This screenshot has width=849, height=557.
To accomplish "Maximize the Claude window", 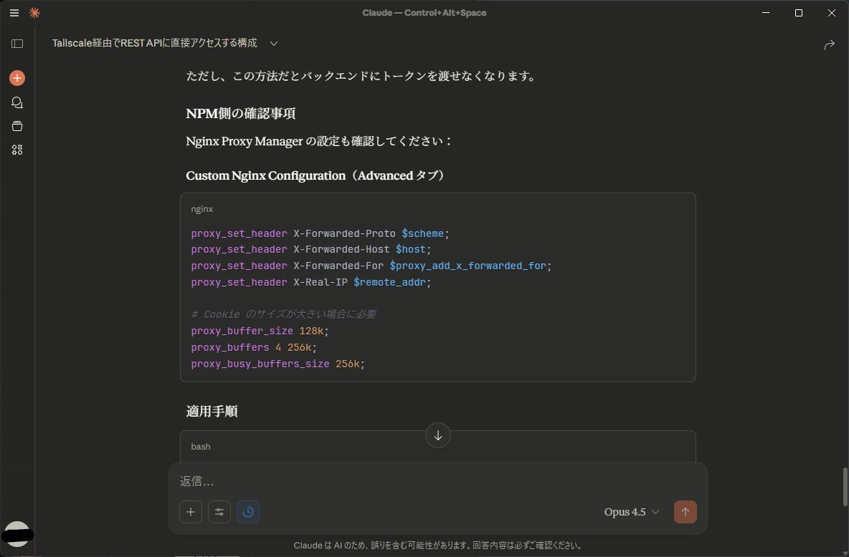I will [799, 12].
